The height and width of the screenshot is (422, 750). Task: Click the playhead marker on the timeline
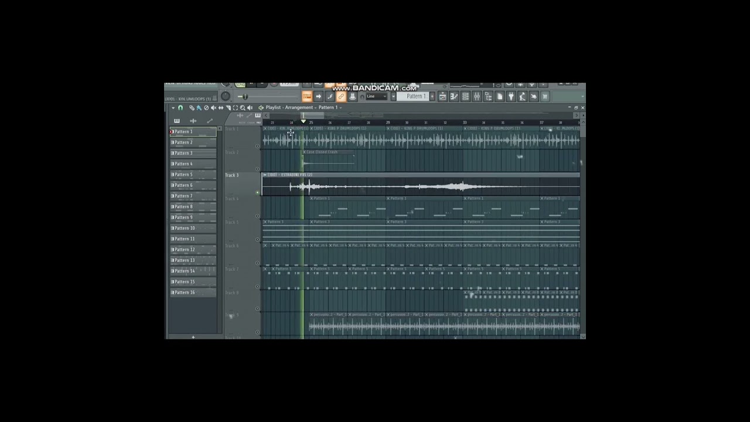click(x=303, y=121)
